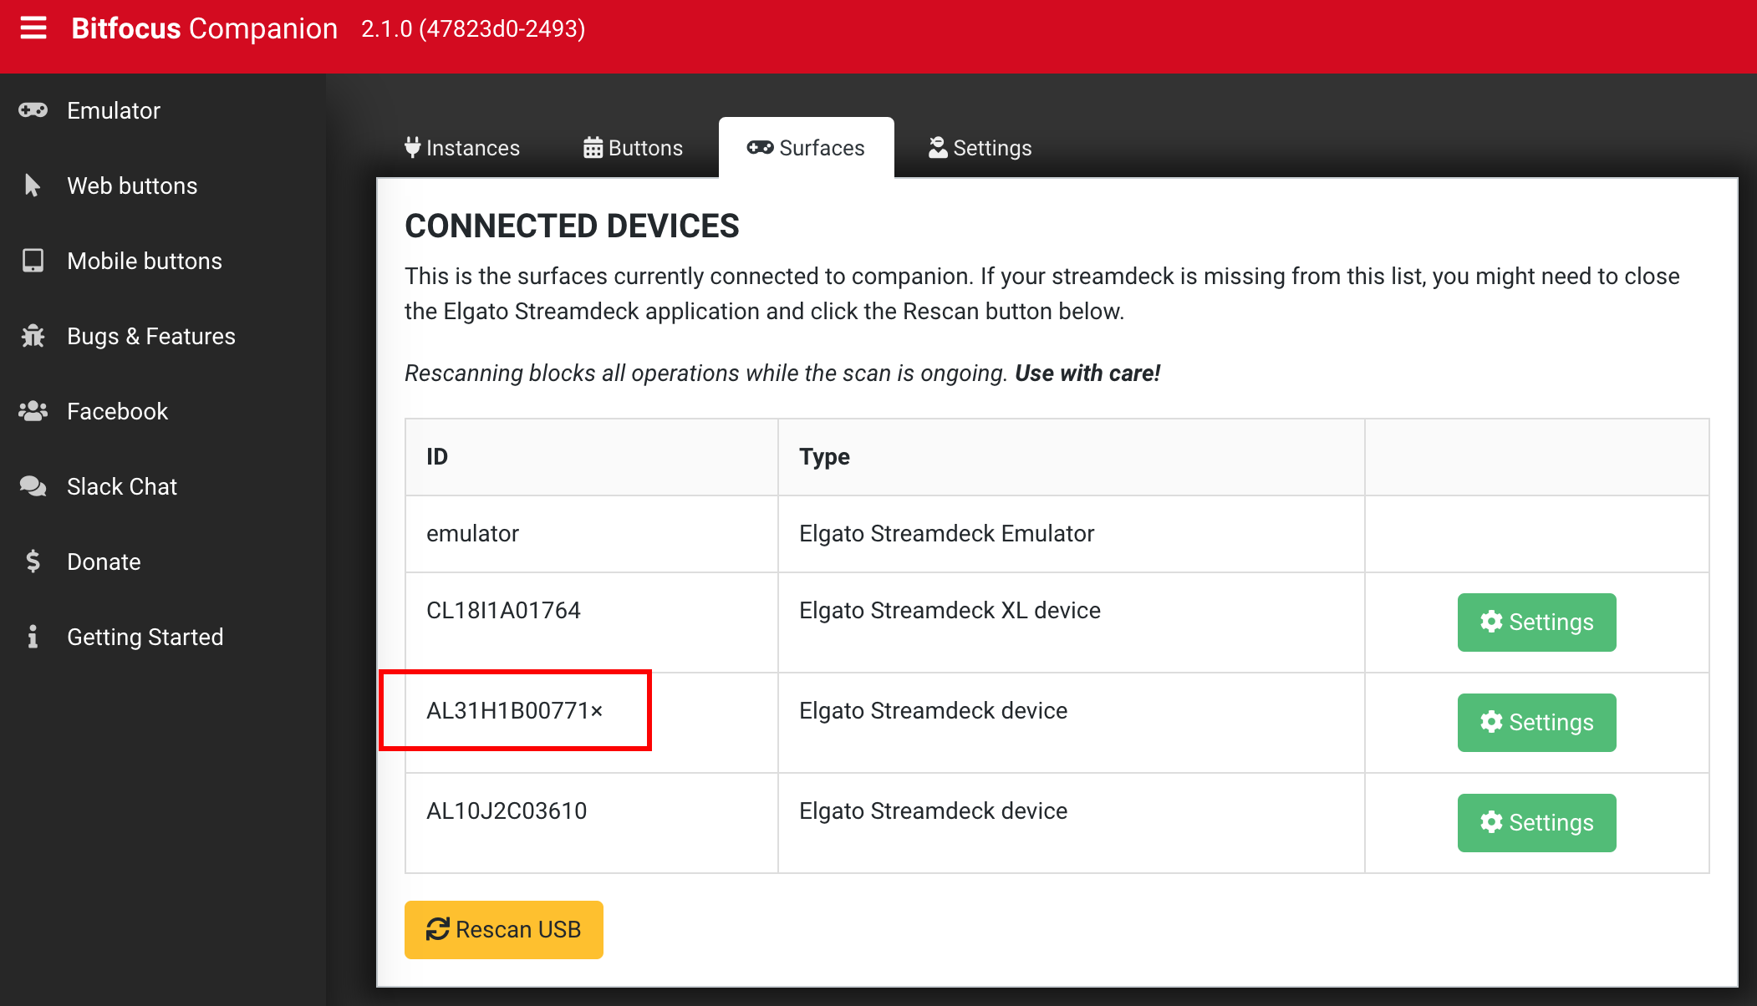1757x1006 pixels.
Task: Click the version number 2.1.0 text
Action: (x=473, y=28)
